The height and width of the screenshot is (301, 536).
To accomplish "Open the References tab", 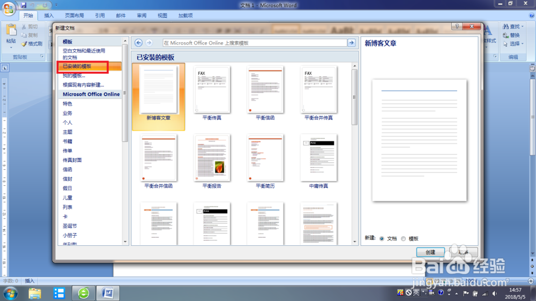I will pyautogui.click(x=100, y=16).
